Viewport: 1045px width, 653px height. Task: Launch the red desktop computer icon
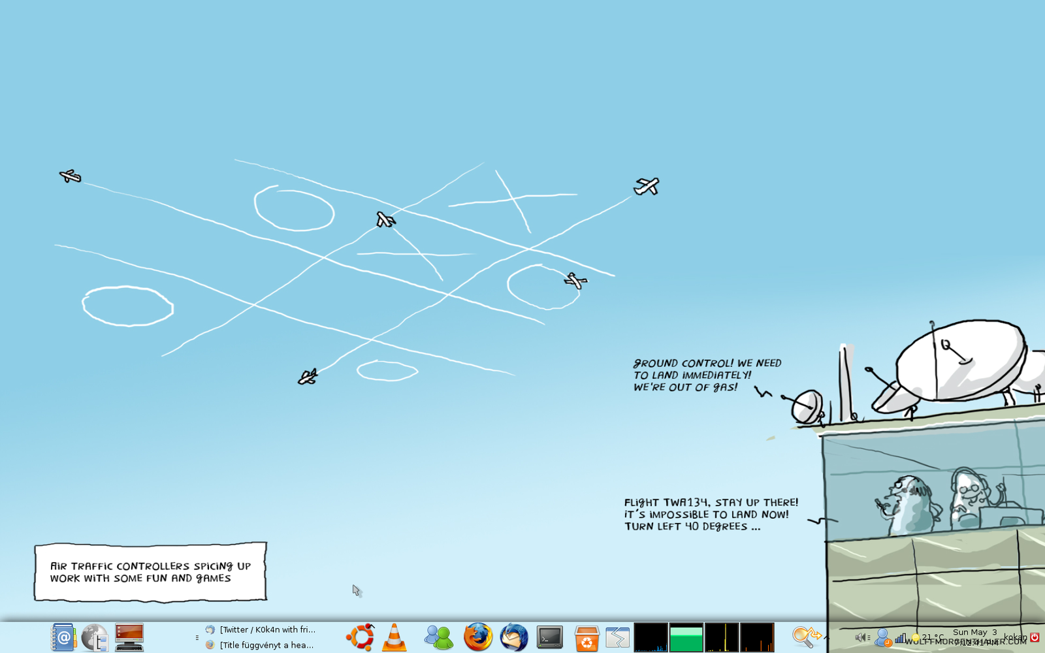(129, 637)
